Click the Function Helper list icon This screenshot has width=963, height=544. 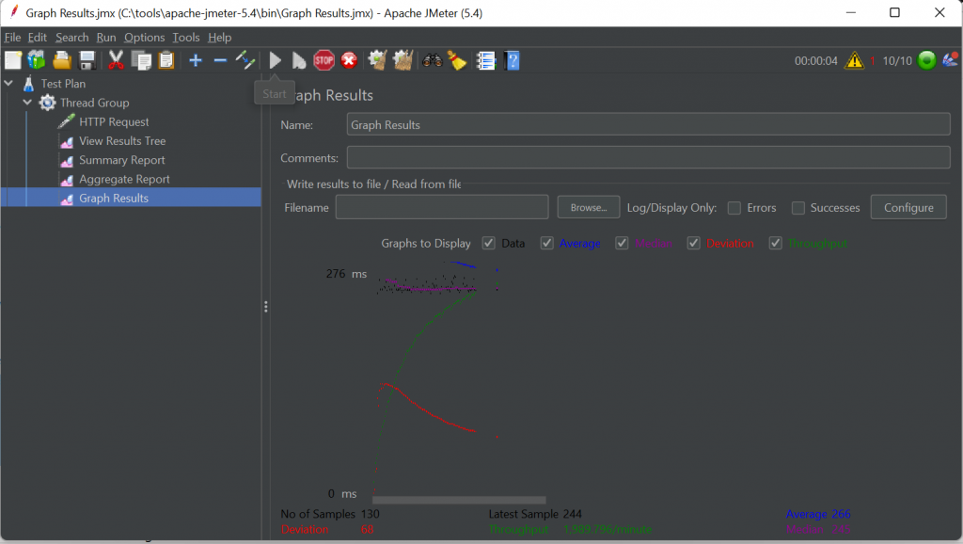click(485, 60)
